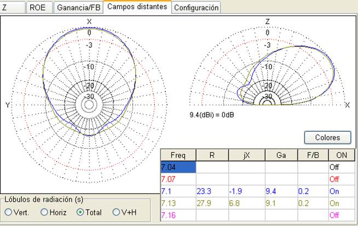The width and height of the screenshot is (358, 226).
Task: Select the Vert. radiation lobe option
Action: tap(8, 212)
